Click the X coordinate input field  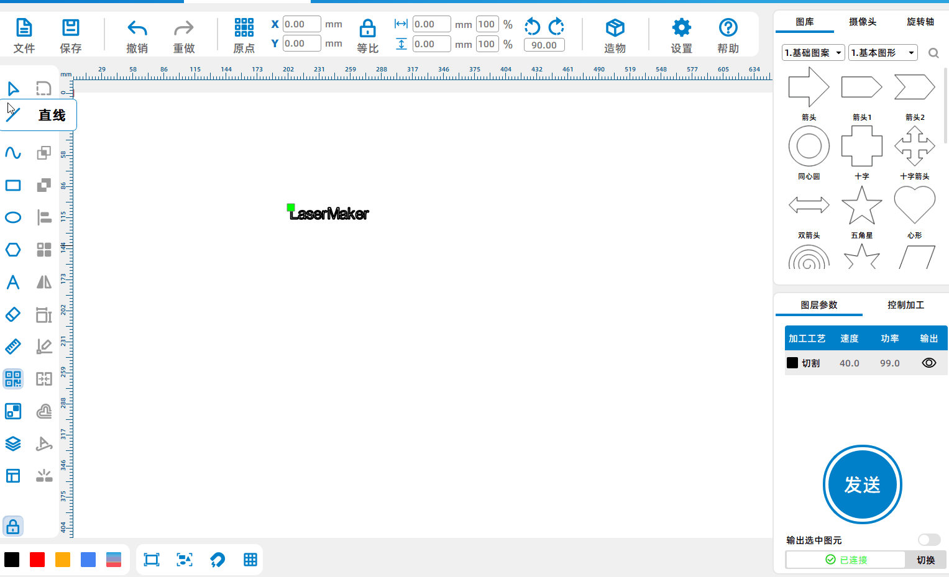301,24
